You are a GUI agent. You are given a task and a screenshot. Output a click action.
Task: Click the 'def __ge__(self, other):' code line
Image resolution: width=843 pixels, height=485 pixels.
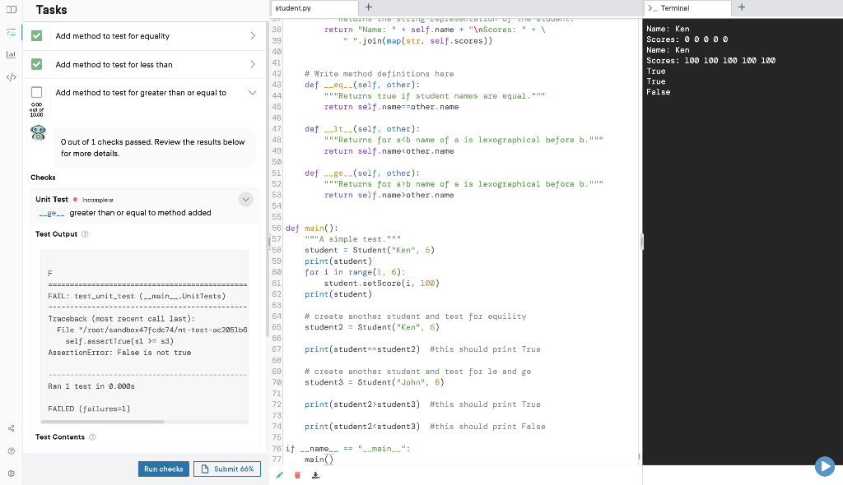pyautogui.click(x=362, y=173)
